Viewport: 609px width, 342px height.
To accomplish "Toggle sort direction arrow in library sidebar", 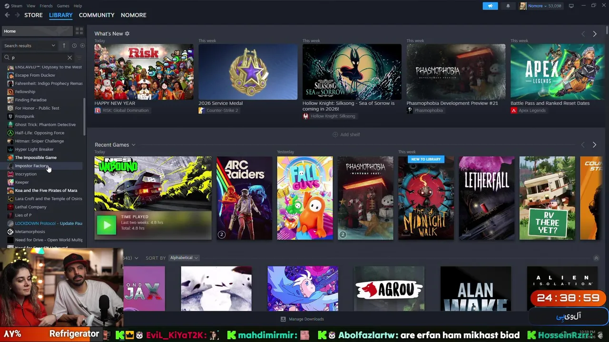I will [x=64, y=46].
